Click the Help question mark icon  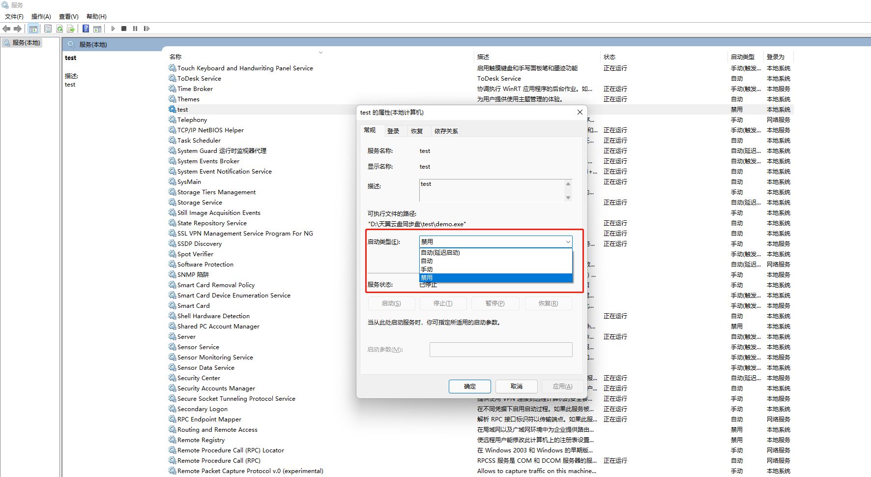pyautogui.click(x=86, y=29)
